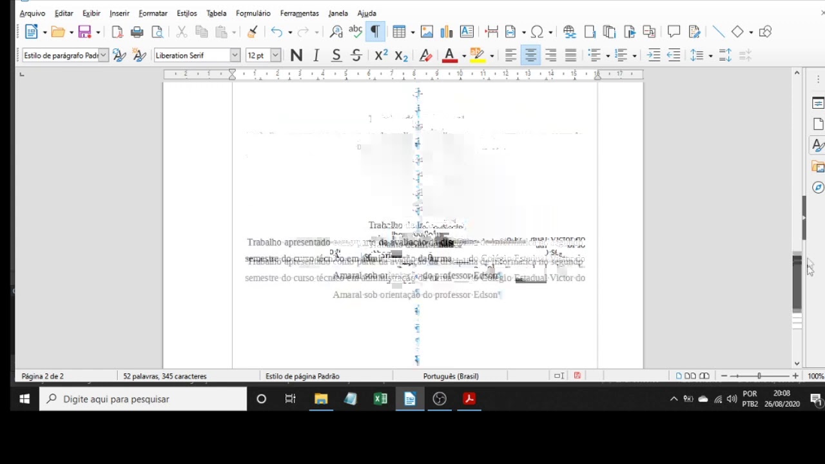The image size is (825, 464).
Task: Expand the New document dropdown arrow
Action: 44,32
